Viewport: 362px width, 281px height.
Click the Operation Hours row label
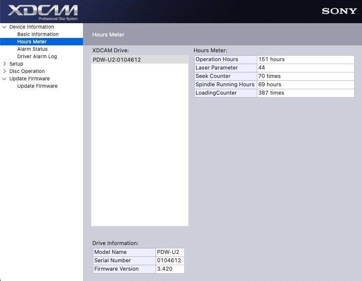coord(217,60)
